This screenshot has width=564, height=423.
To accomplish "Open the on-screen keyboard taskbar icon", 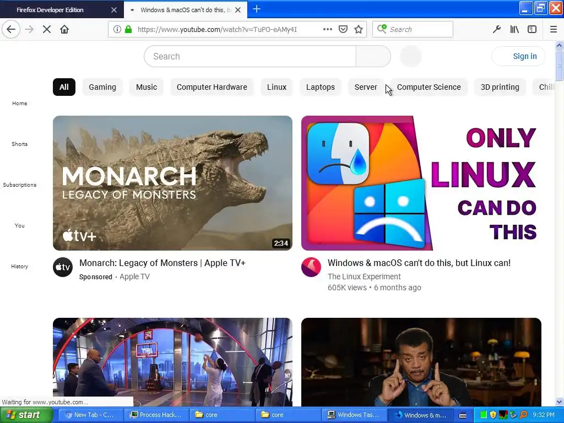I will 463,415.
